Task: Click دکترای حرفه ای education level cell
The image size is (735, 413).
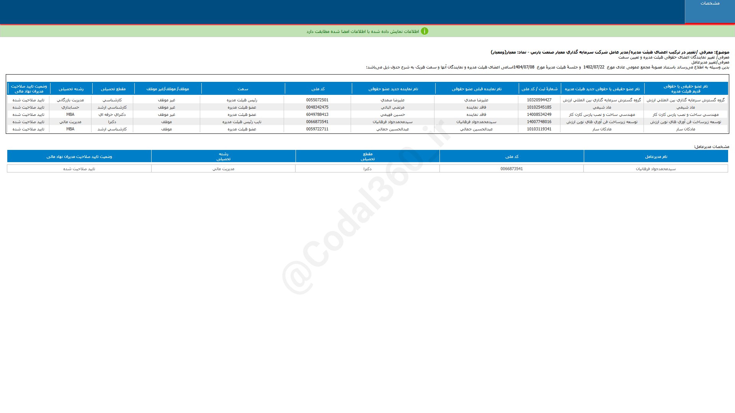Action: point(112,115)
